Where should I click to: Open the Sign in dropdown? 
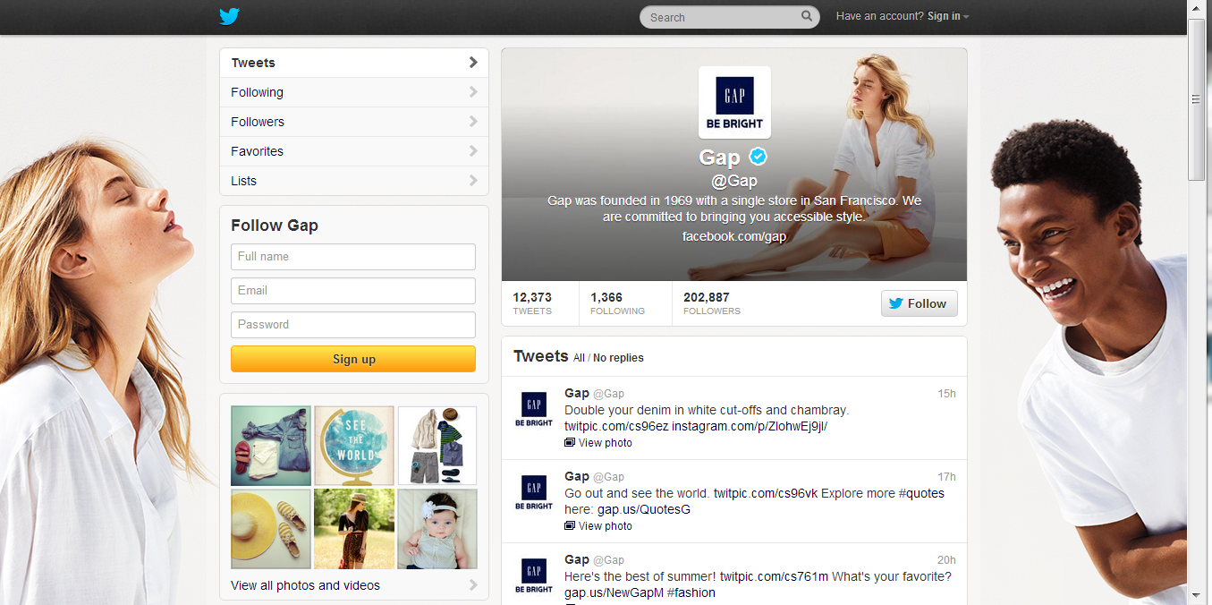tap(948, 16)
